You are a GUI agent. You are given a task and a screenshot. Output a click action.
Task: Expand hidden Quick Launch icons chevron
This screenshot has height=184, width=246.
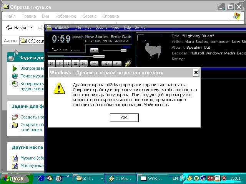tap(68, 177)
